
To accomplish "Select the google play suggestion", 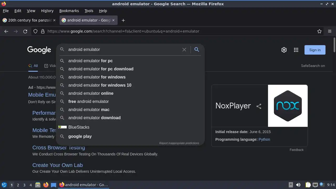I will click(x=130, y=136).
